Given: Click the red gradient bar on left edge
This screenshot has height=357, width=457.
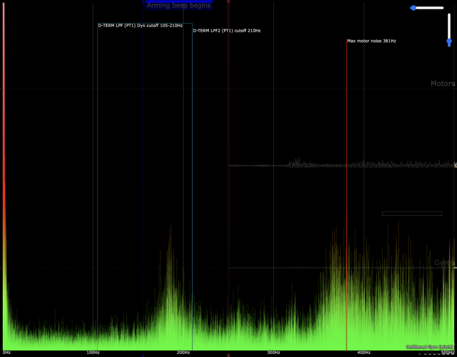Looking at the screenshot, I should (4, 137).
